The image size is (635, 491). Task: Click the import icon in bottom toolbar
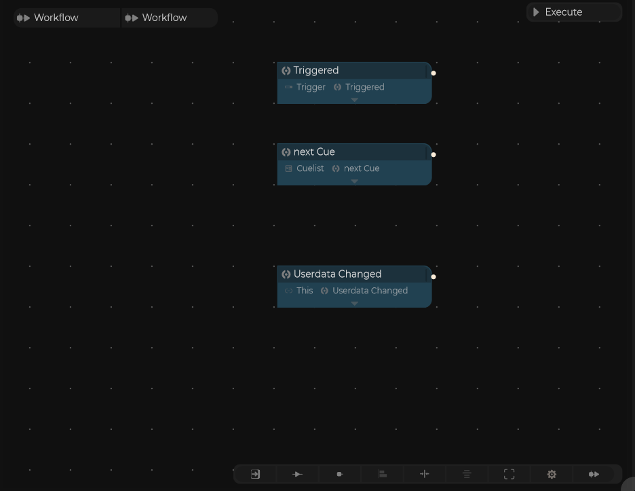pyautogui.click(x=255, y=474)
